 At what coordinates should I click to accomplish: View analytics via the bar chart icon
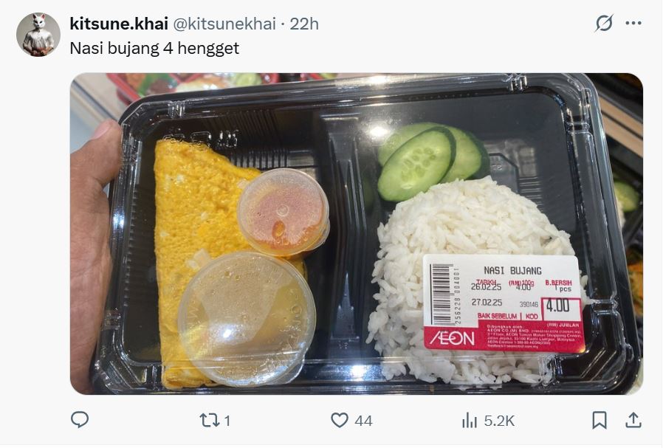pyautogui.click(x=470, y=421)
